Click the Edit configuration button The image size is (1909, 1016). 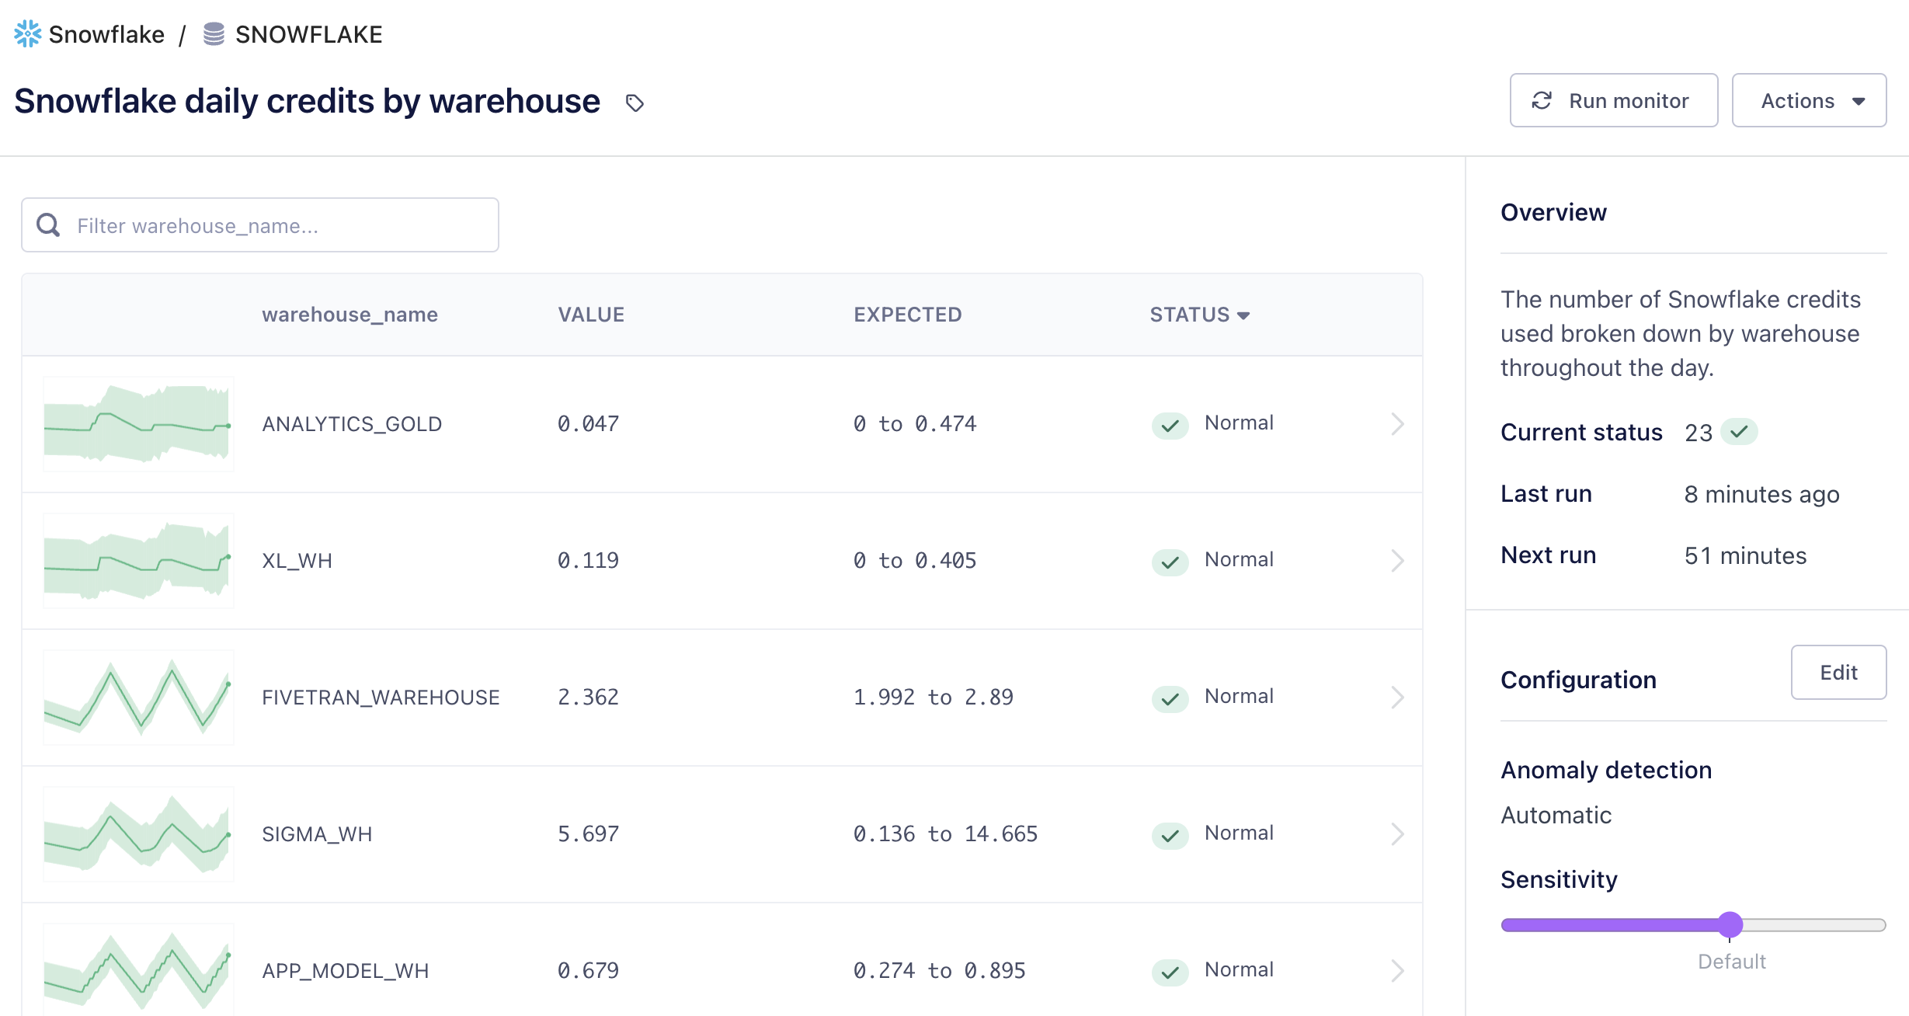point(1838,673)
